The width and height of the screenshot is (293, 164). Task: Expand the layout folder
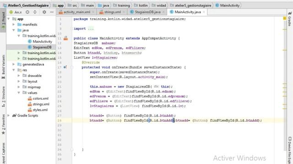(19, 81)
